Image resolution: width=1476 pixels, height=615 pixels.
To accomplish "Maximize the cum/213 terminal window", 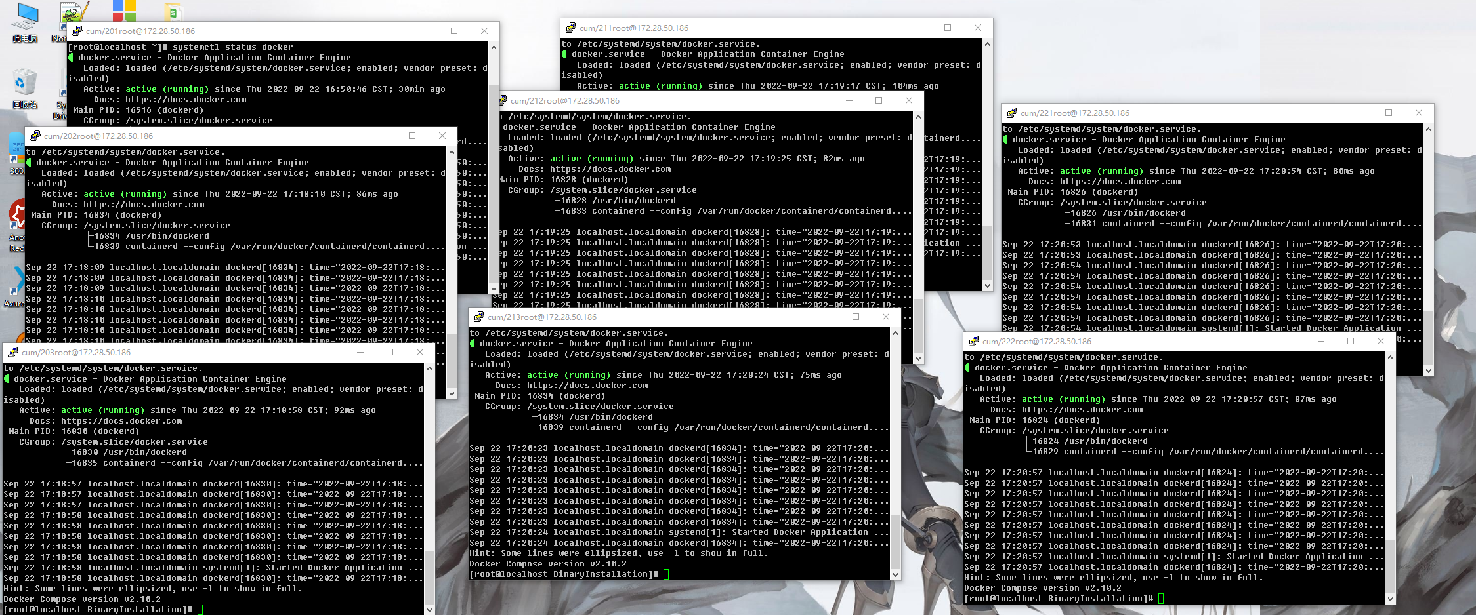I will tap(856, 317).
